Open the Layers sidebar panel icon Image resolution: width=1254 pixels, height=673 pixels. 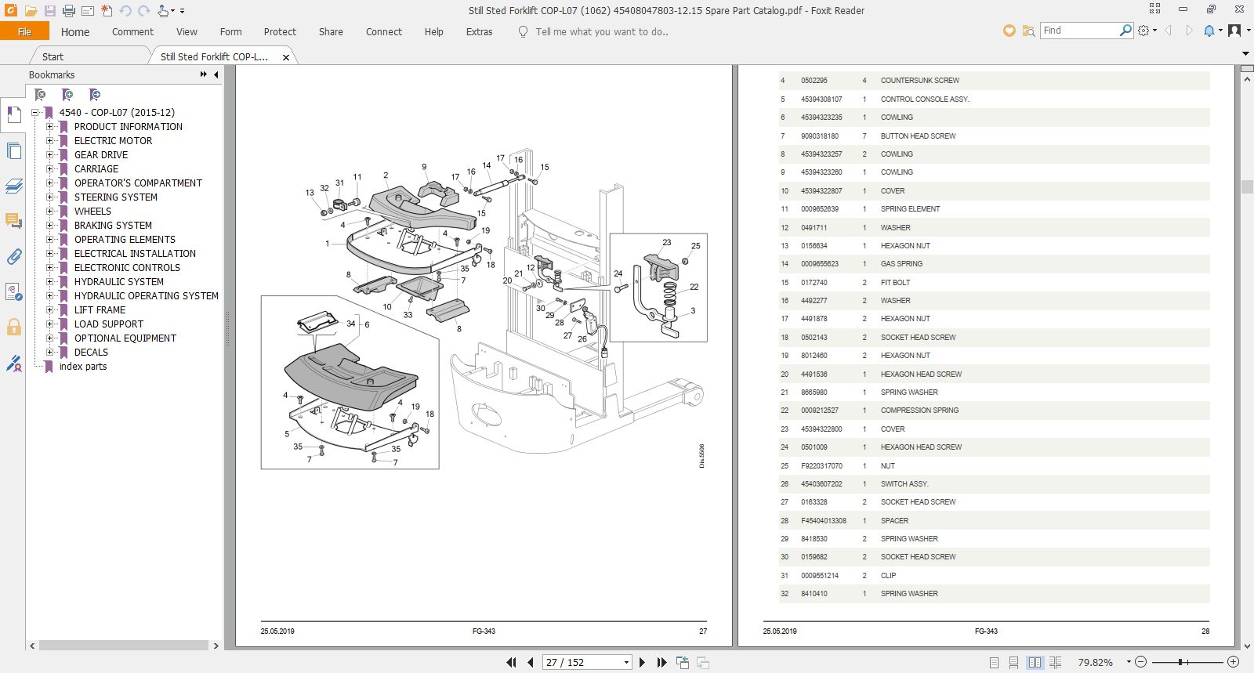[13, 186]
